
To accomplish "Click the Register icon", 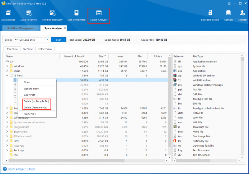I will [x=242, y=16].
